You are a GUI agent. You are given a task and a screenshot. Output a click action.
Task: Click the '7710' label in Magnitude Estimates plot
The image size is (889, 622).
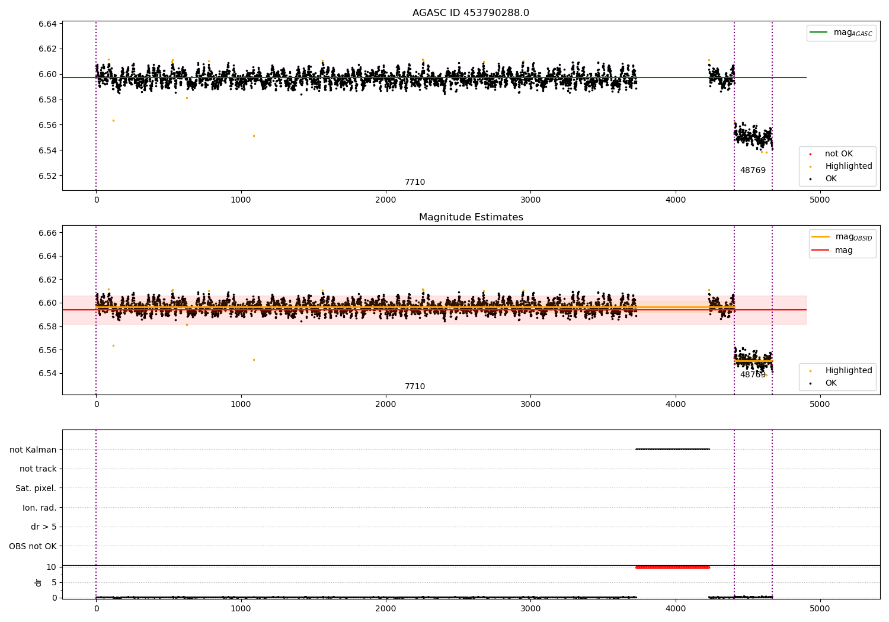(415, 387)
